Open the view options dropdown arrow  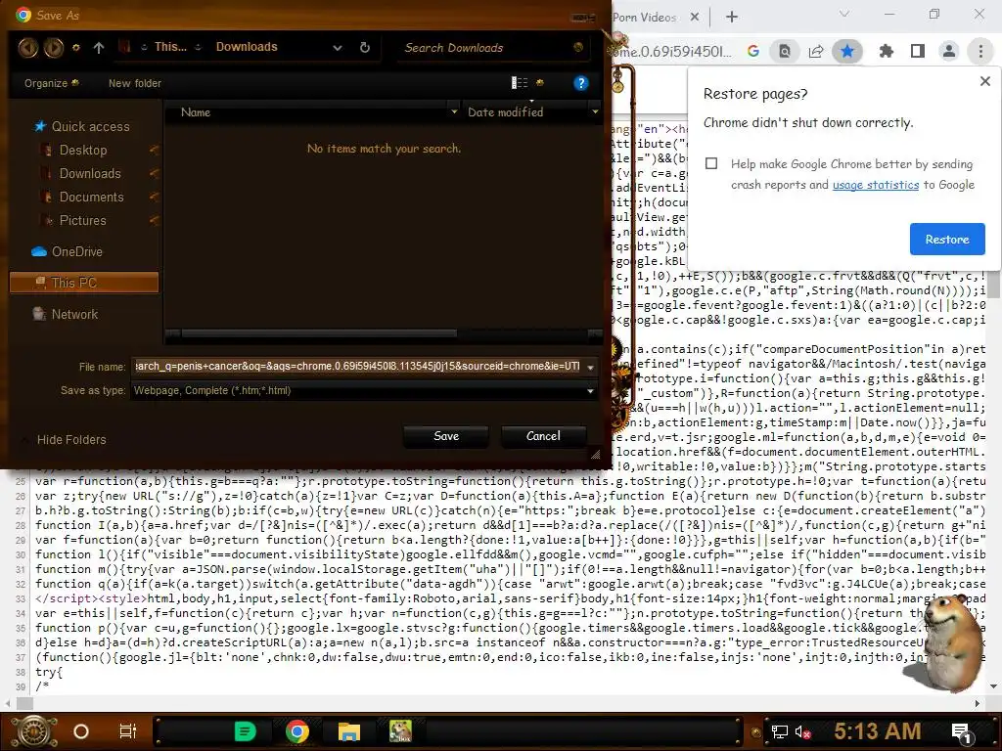pyautogui.click(x=540, y=82)
